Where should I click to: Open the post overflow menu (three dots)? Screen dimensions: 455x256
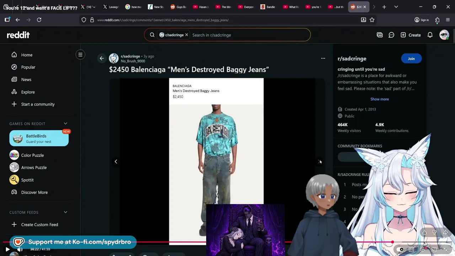point(323,58)
